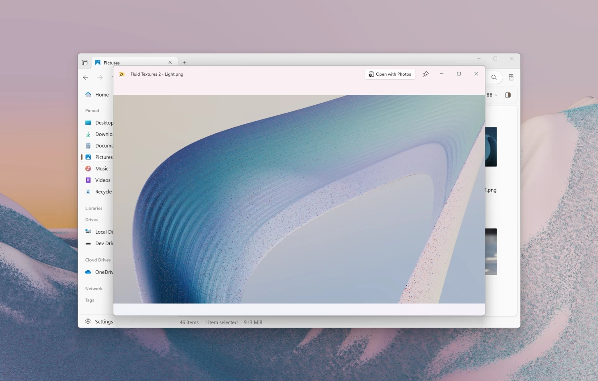Click the back navigation arrow
598x381 pixels.
pos(85,77)
